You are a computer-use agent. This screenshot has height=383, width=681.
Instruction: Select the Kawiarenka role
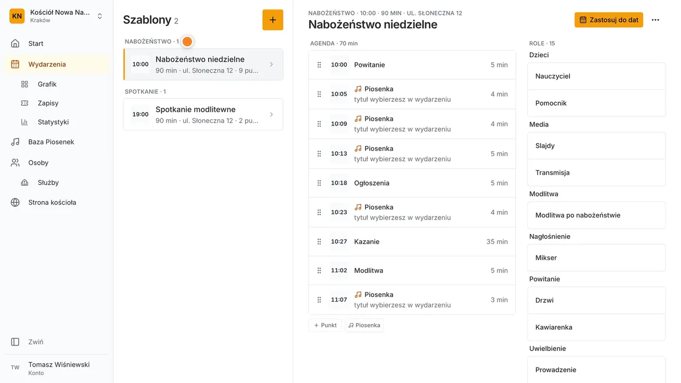[x=596, y=328]
